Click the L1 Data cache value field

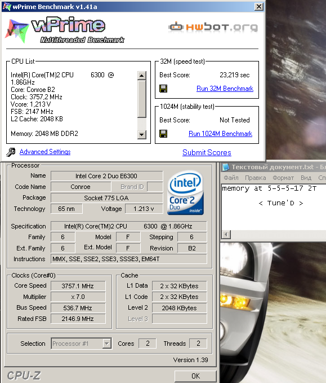179,286
